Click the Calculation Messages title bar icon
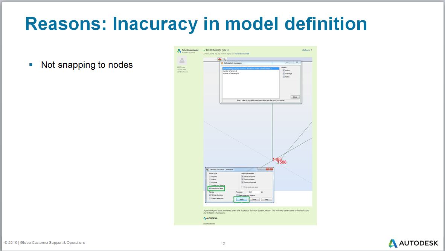The image size is (445, 251). 222,63
